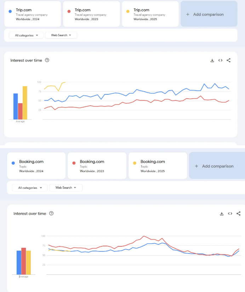Open Web Search dropdown in Booking.com panel
The width and height of the screenshot is (245, 292).
(66, 187)
